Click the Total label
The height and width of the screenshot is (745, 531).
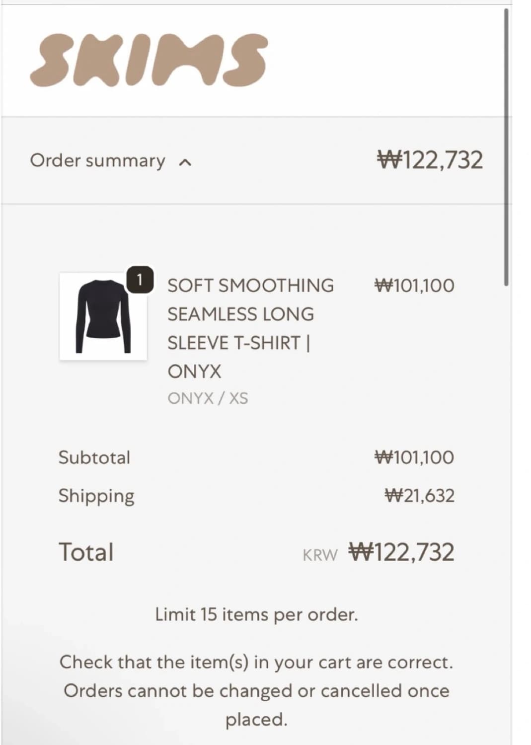[86, 552]
